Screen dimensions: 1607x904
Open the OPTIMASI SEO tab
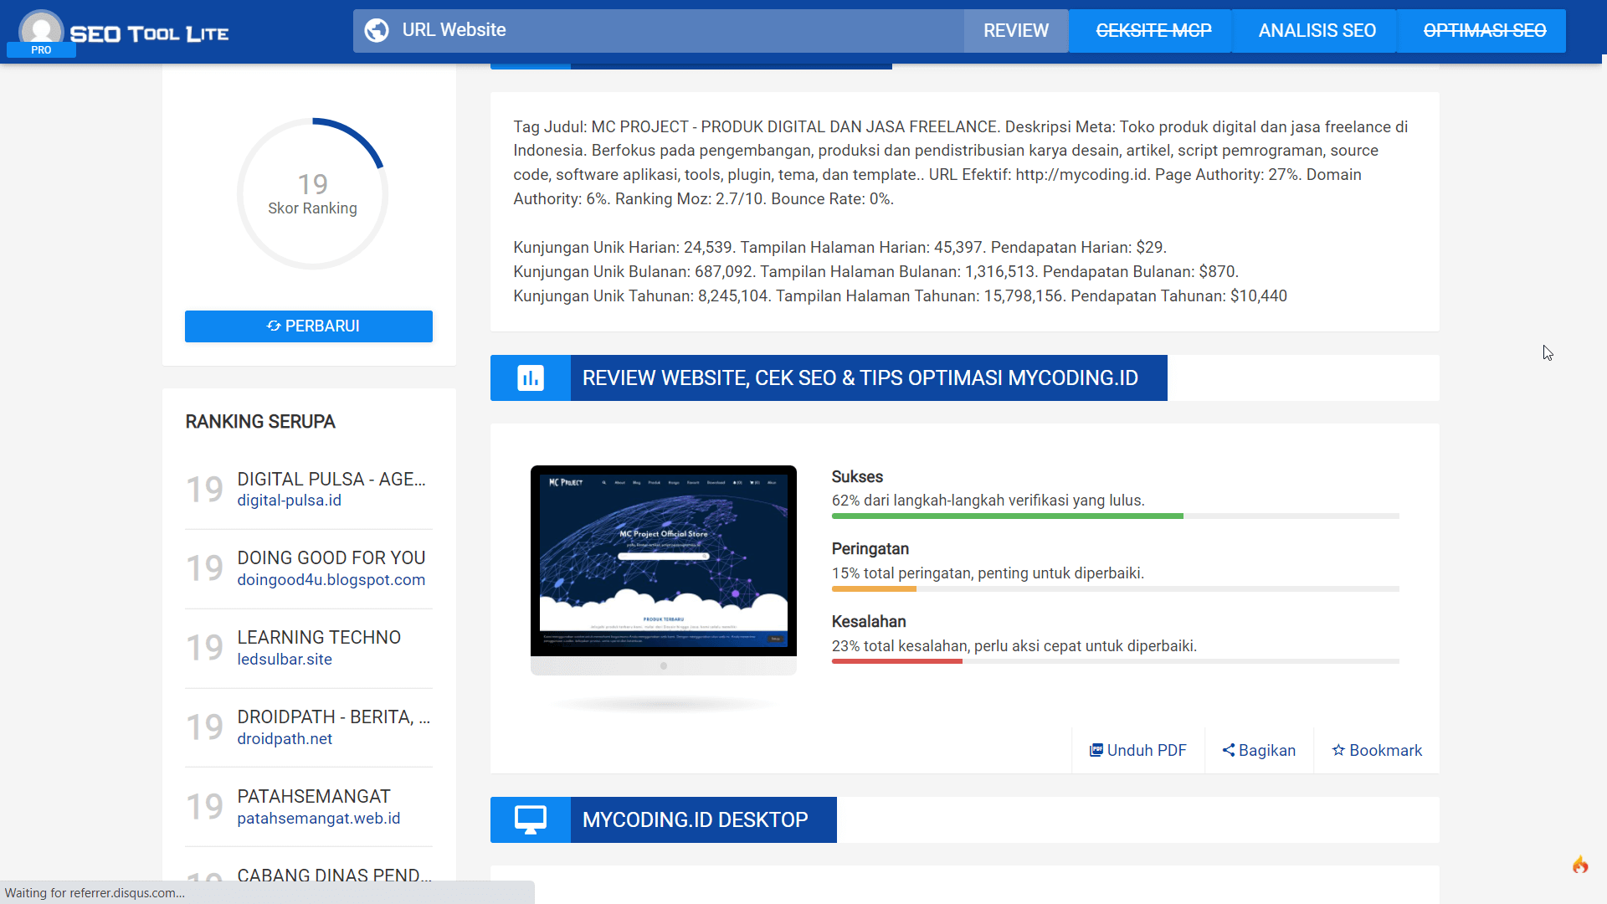click(1485, 30)
